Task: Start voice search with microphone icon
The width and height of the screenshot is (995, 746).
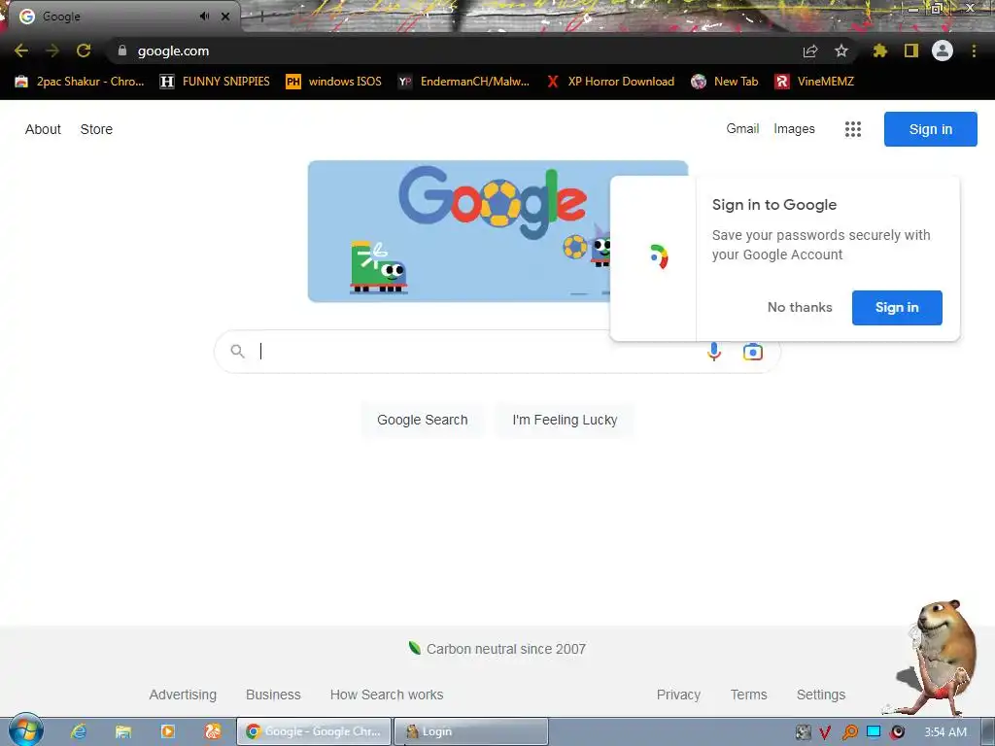Action: 714,352
